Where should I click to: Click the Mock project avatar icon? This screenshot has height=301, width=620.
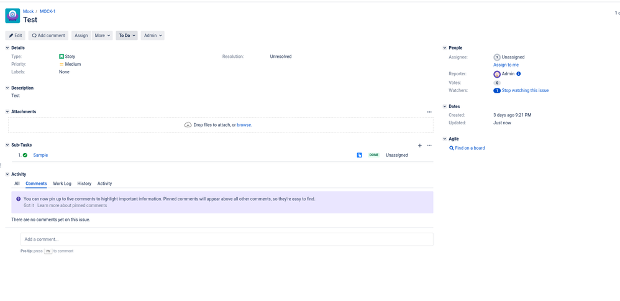(12, 16)
